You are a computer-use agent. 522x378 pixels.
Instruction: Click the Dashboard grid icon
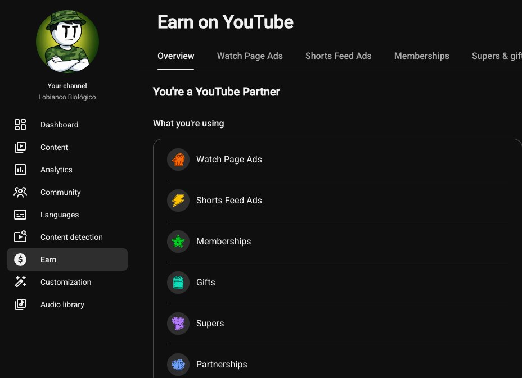(20, 125)
